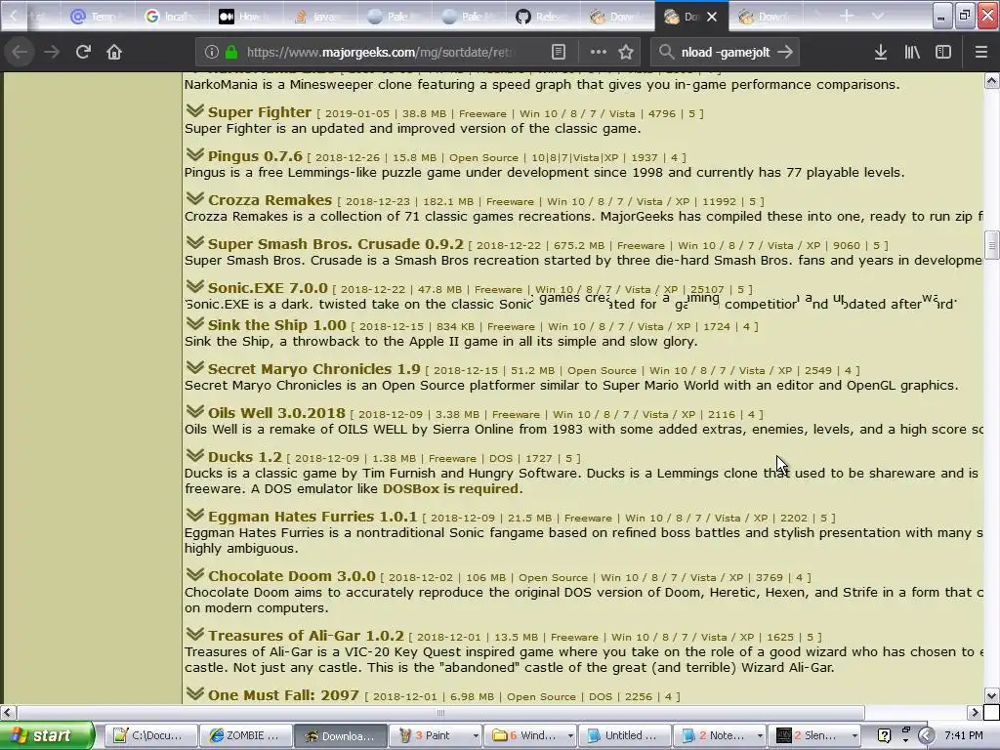
Task: Expand the Treasures of Ali-Gar chevron
Action: pos(195,635)
